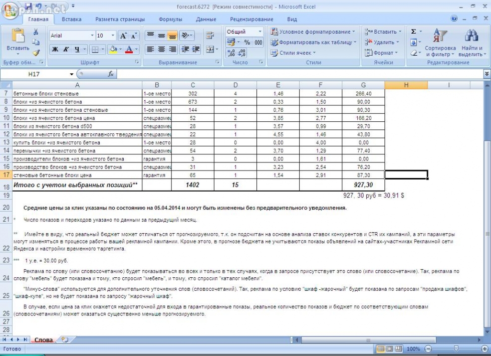Click the Вставить paste button

click(18, 40)
